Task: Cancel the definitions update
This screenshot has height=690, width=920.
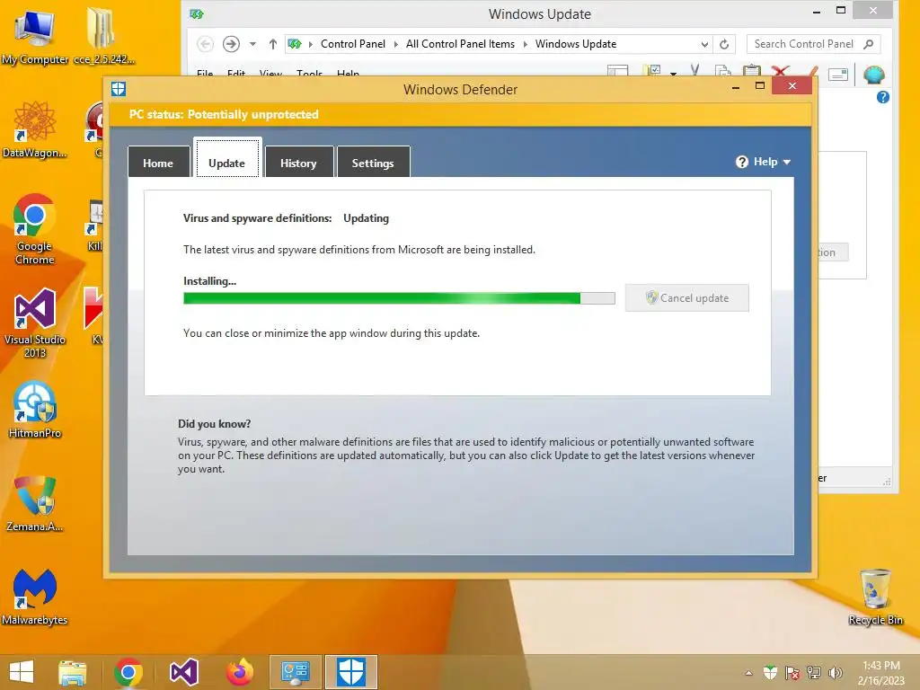Action: point(687,298)
